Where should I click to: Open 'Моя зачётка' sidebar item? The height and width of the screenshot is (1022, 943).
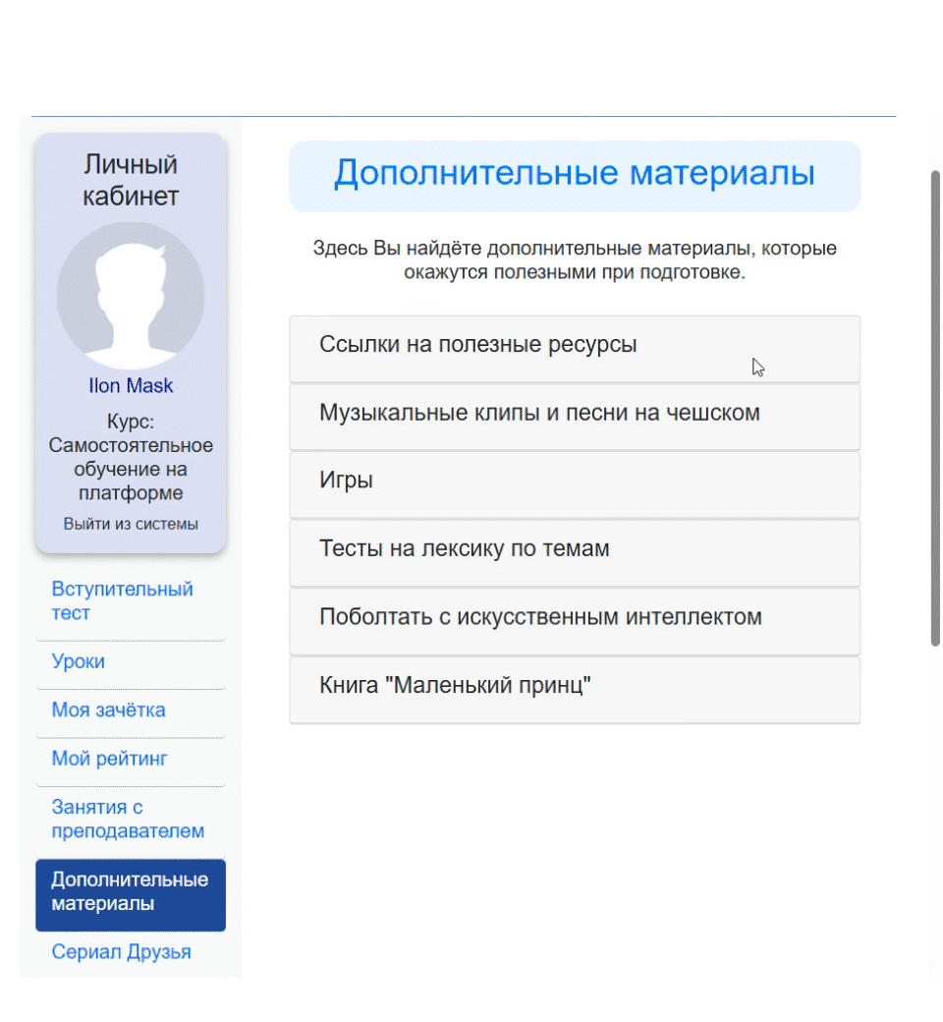tap(108, 710)
